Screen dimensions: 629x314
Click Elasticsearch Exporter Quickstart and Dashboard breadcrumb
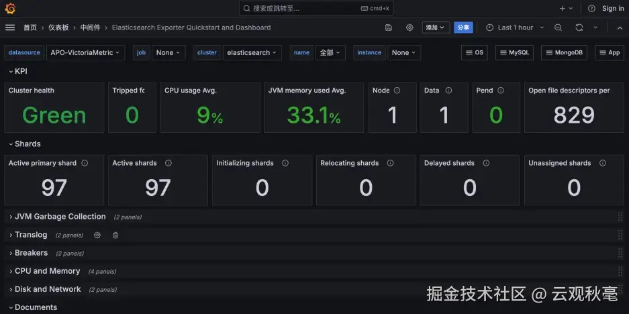[191, 28]
